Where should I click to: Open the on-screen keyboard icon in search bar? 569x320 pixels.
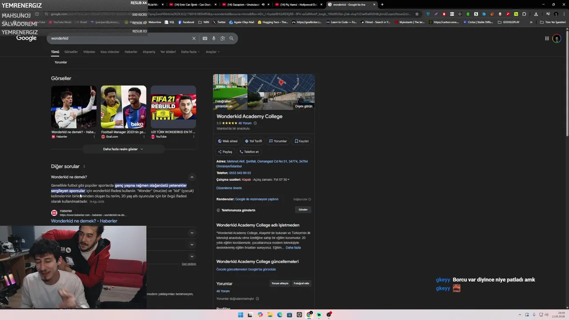pyautogui.click(x=205, y=38)
